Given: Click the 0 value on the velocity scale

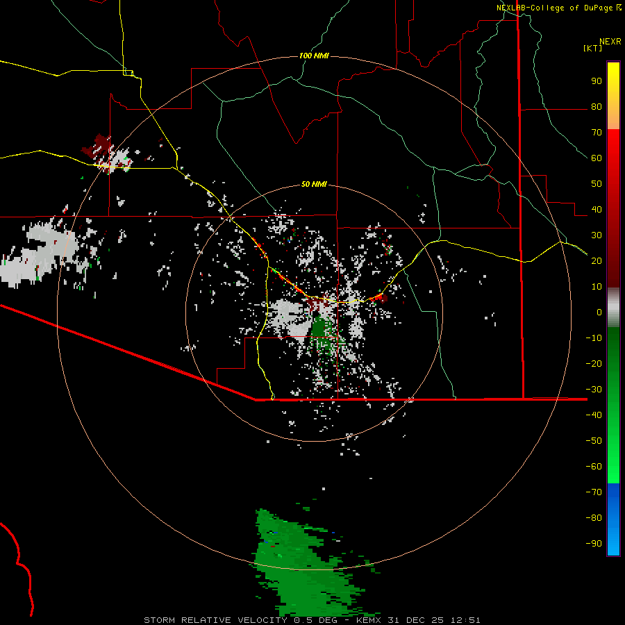Looking at the screenshot, I should click(x=599, y=312).
